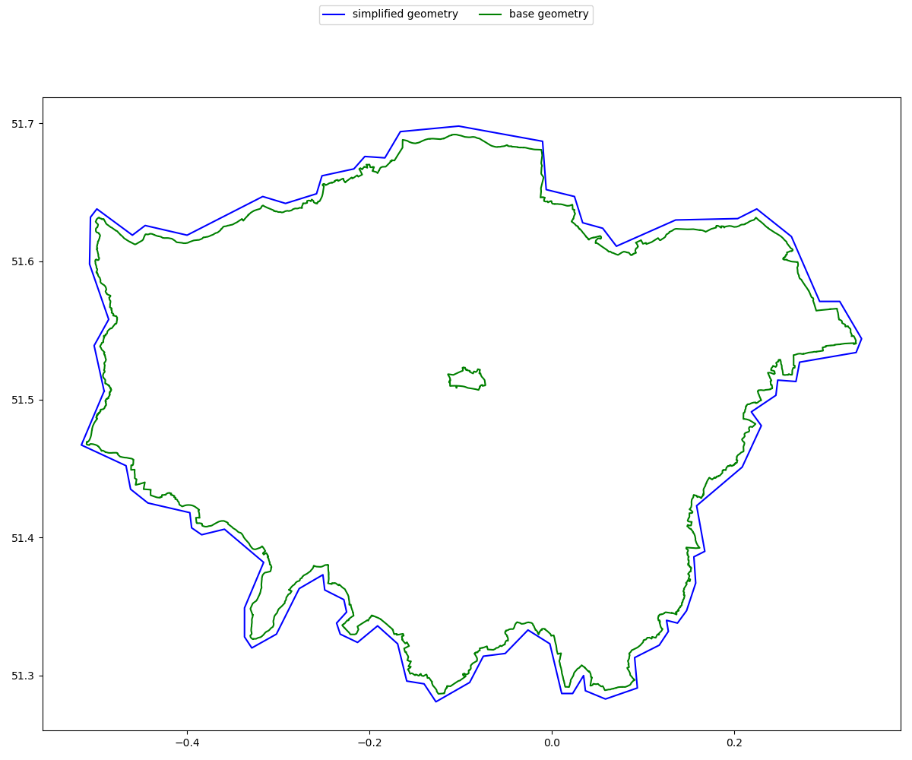Click the 'base geometry' legend label
912x760 pixels.
coord(549,14)
